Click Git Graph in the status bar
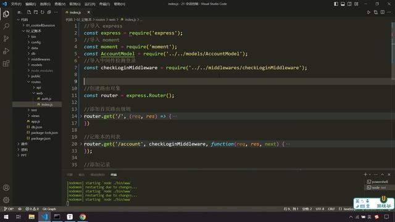 [x=49, y=209]
